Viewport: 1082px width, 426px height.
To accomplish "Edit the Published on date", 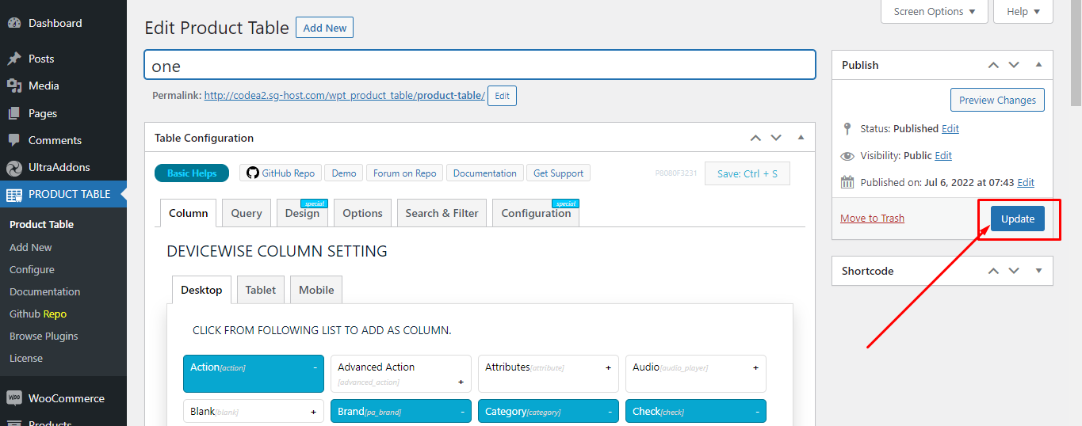I will (x=1026, y=182).
